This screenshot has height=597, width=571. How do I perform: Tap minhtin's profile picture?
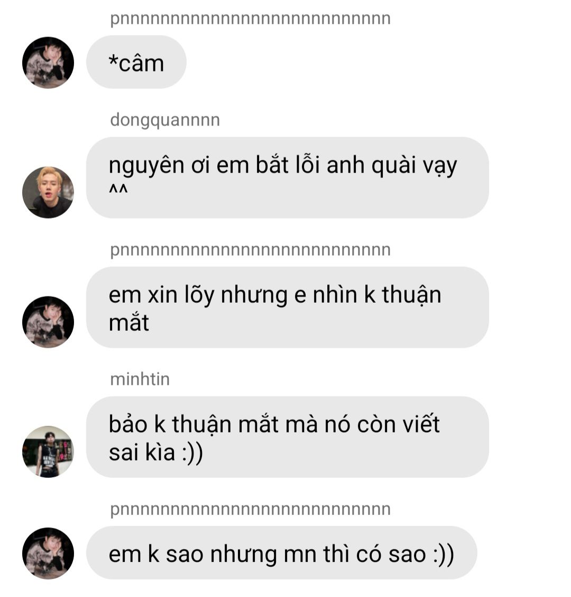coord(48,451)
